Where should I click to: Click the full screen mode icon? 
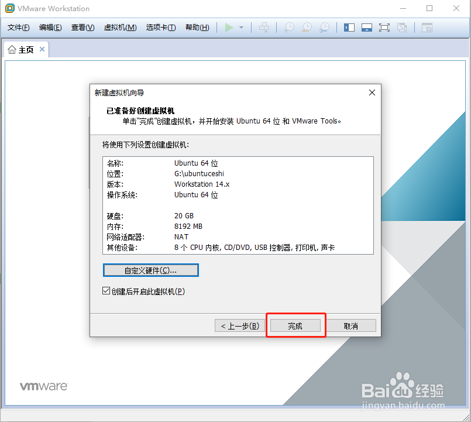pyautogui.click(x=384, y=28)
